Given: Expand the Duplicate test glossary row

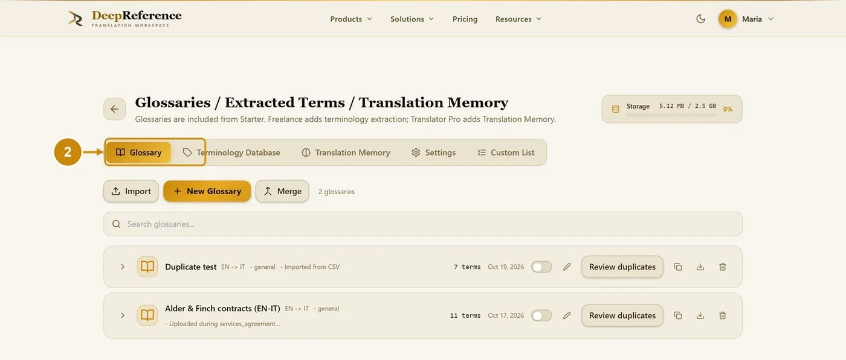Looking at the screenshot, I should [x=123, y=267].
